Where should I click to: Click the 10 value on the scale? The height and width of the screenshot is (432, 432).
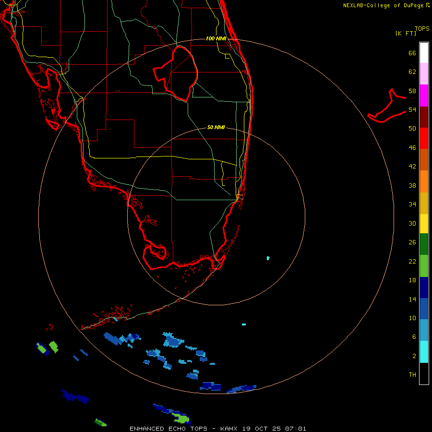[412, 318]
